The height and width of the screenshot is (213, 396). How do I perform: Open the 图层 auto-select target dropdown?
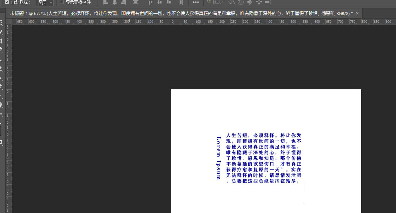tap(45, 2)
